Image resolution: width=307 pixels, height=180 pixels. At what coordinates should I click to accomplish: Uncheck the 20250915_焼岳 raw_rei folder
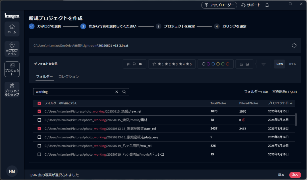point(39,111)
